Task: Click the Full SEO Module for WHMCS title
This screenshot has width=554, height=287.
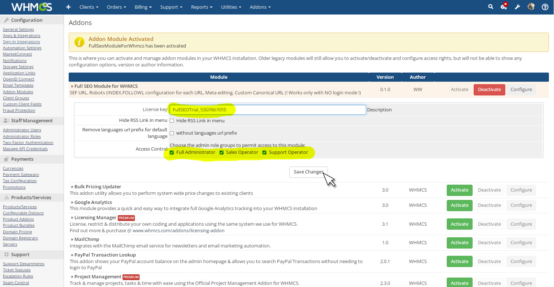Action: point(106,86)
